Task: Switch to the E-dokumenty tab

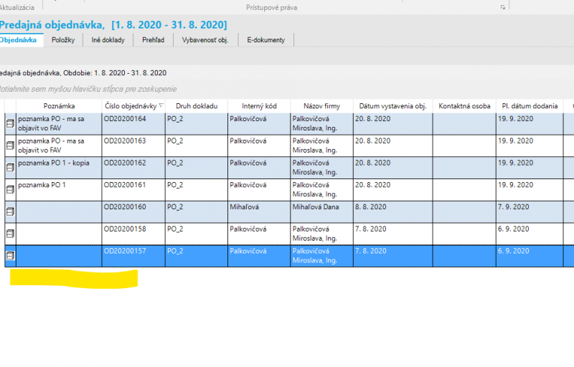Action: (265, 40)
